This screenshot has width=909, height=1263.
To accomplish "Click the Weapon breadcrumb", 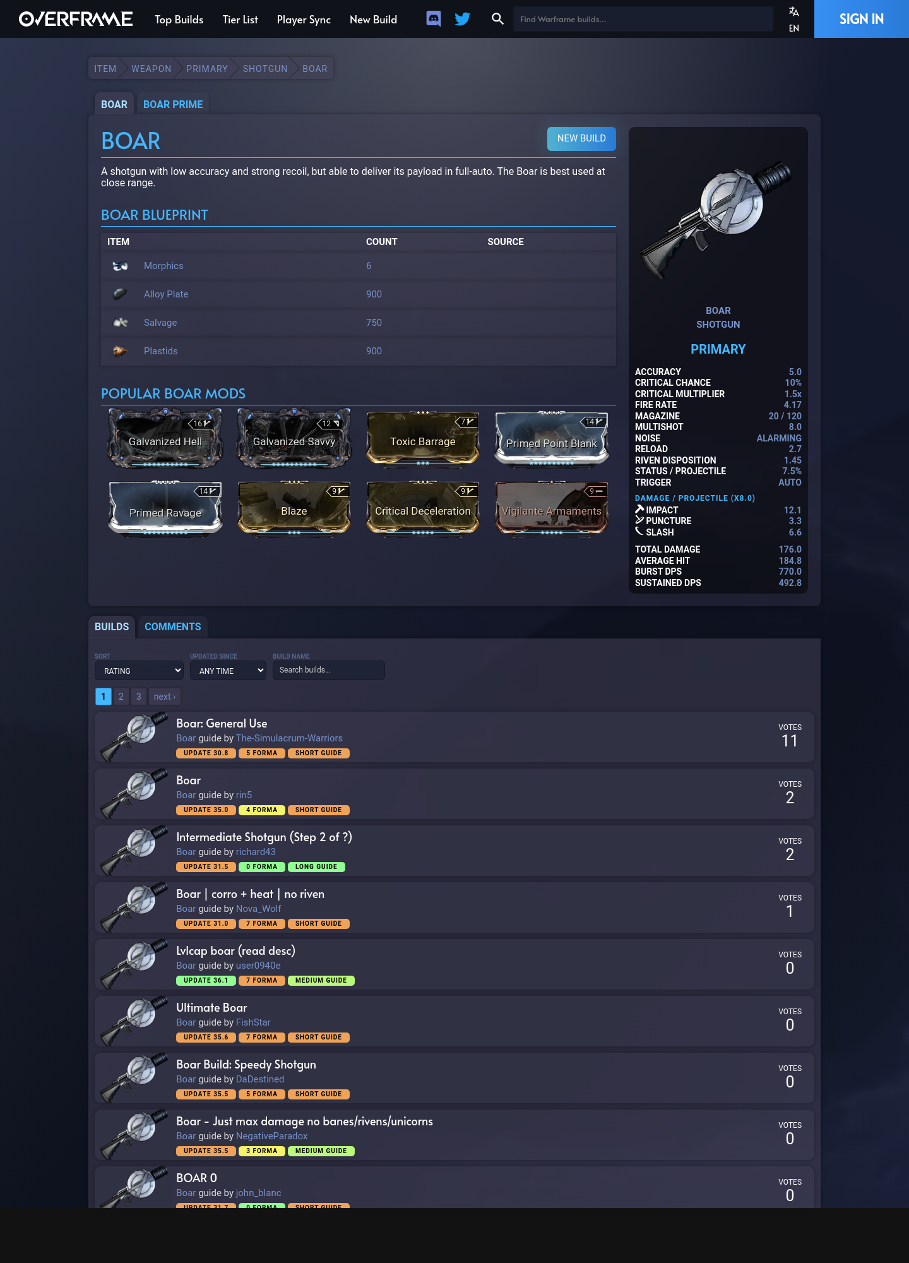I will click(x=151, y=69).
